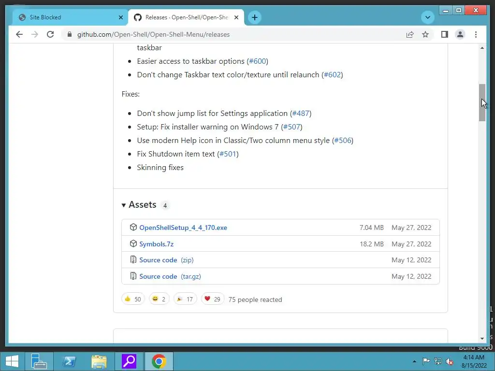Viewport: 495px width, 371px height.
Task: Close the Site Blocked tab
Action: (x=120, y=17)
